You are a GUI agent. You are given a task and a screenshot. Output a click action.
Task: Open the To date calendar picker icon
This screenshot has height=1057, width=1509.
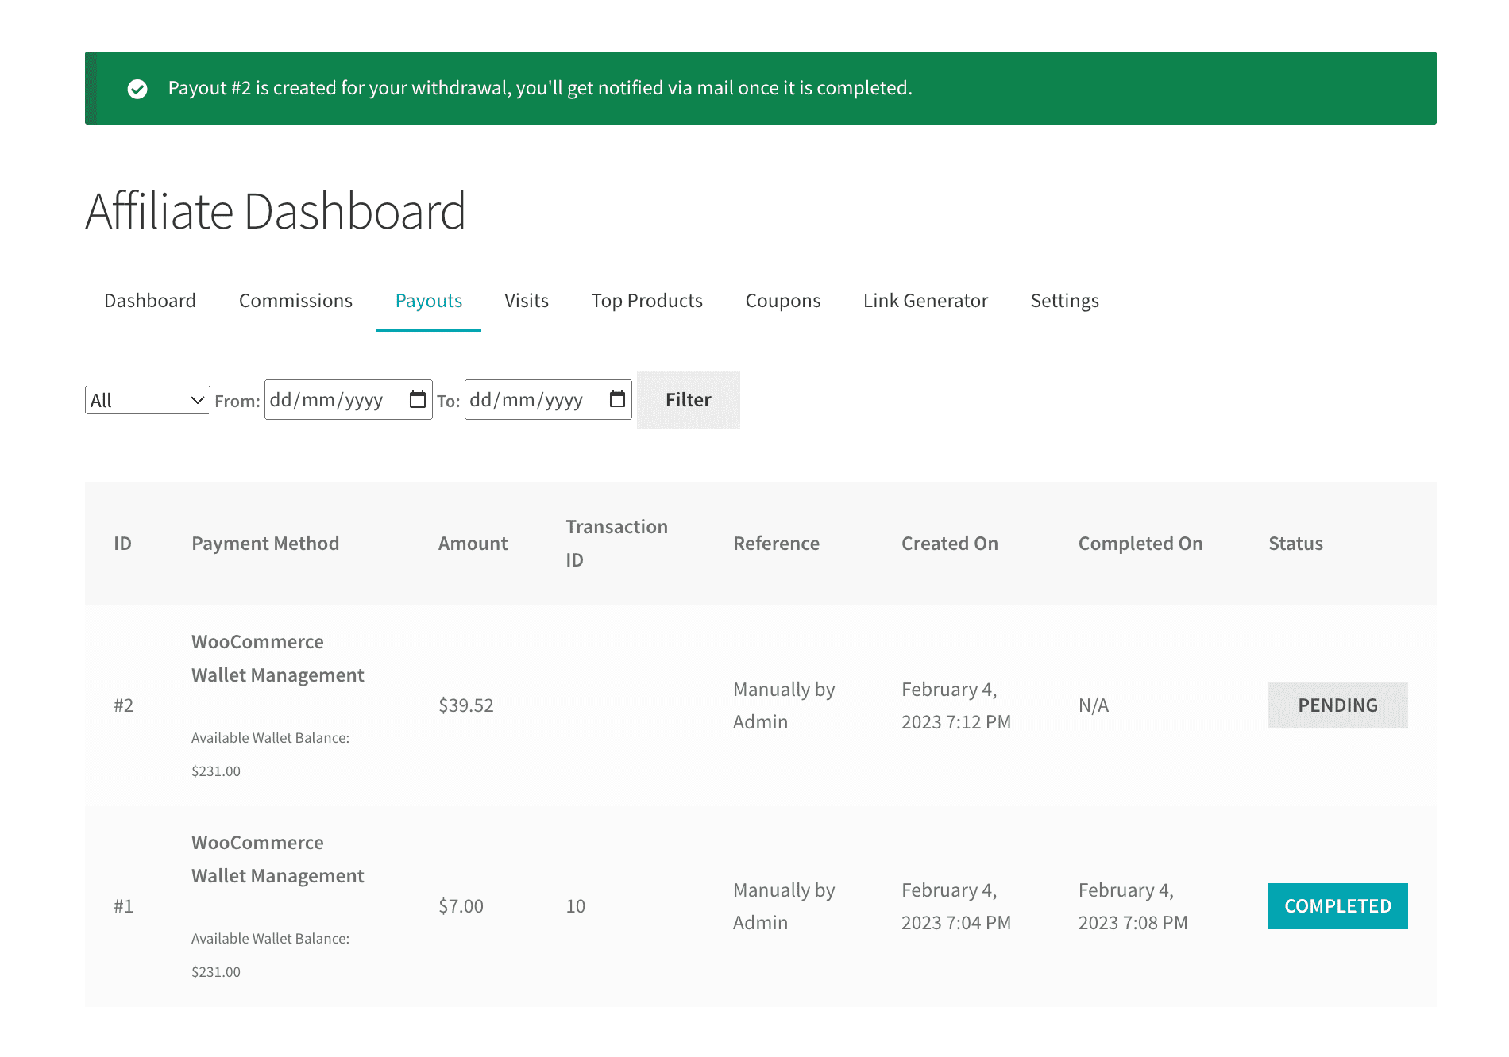[x=617, y=399]
